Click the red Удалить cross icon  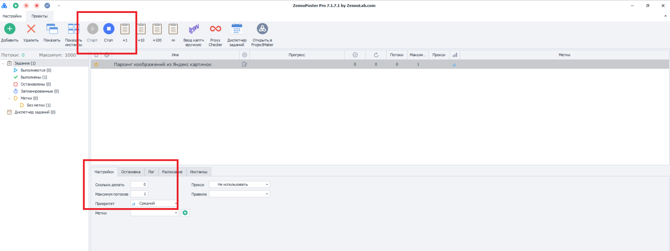pos(31,29)
